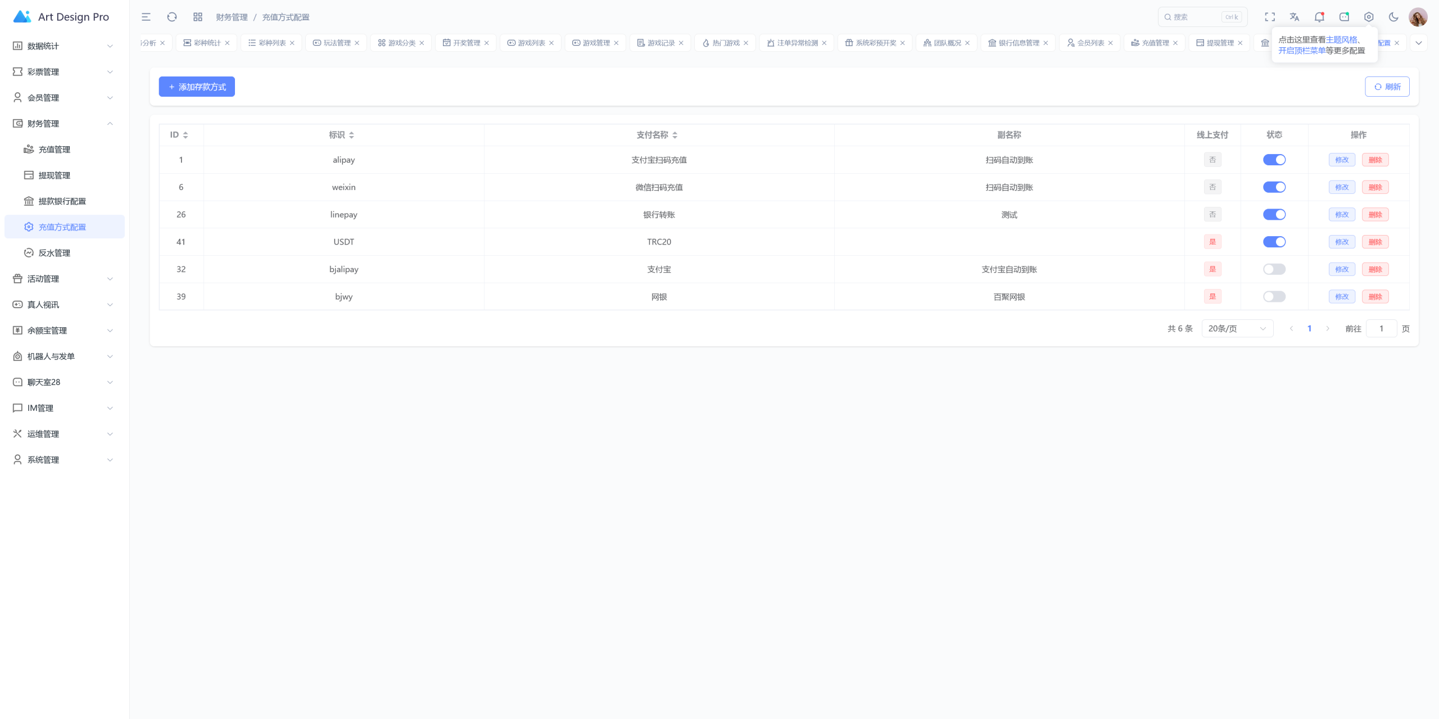Go to next page arrow in pagination
Image resolution: width=1439 pixels, height=719 pixels.
[x=1328, y=328]
